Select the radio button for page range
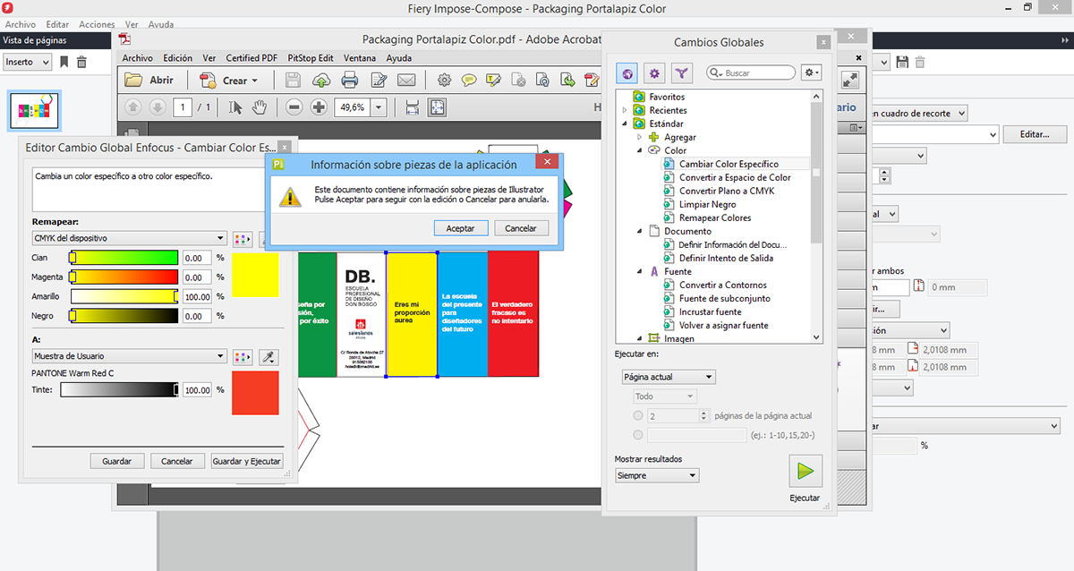Image resolution: width=1074 pixels, height=571 pixels. (637, 435)
